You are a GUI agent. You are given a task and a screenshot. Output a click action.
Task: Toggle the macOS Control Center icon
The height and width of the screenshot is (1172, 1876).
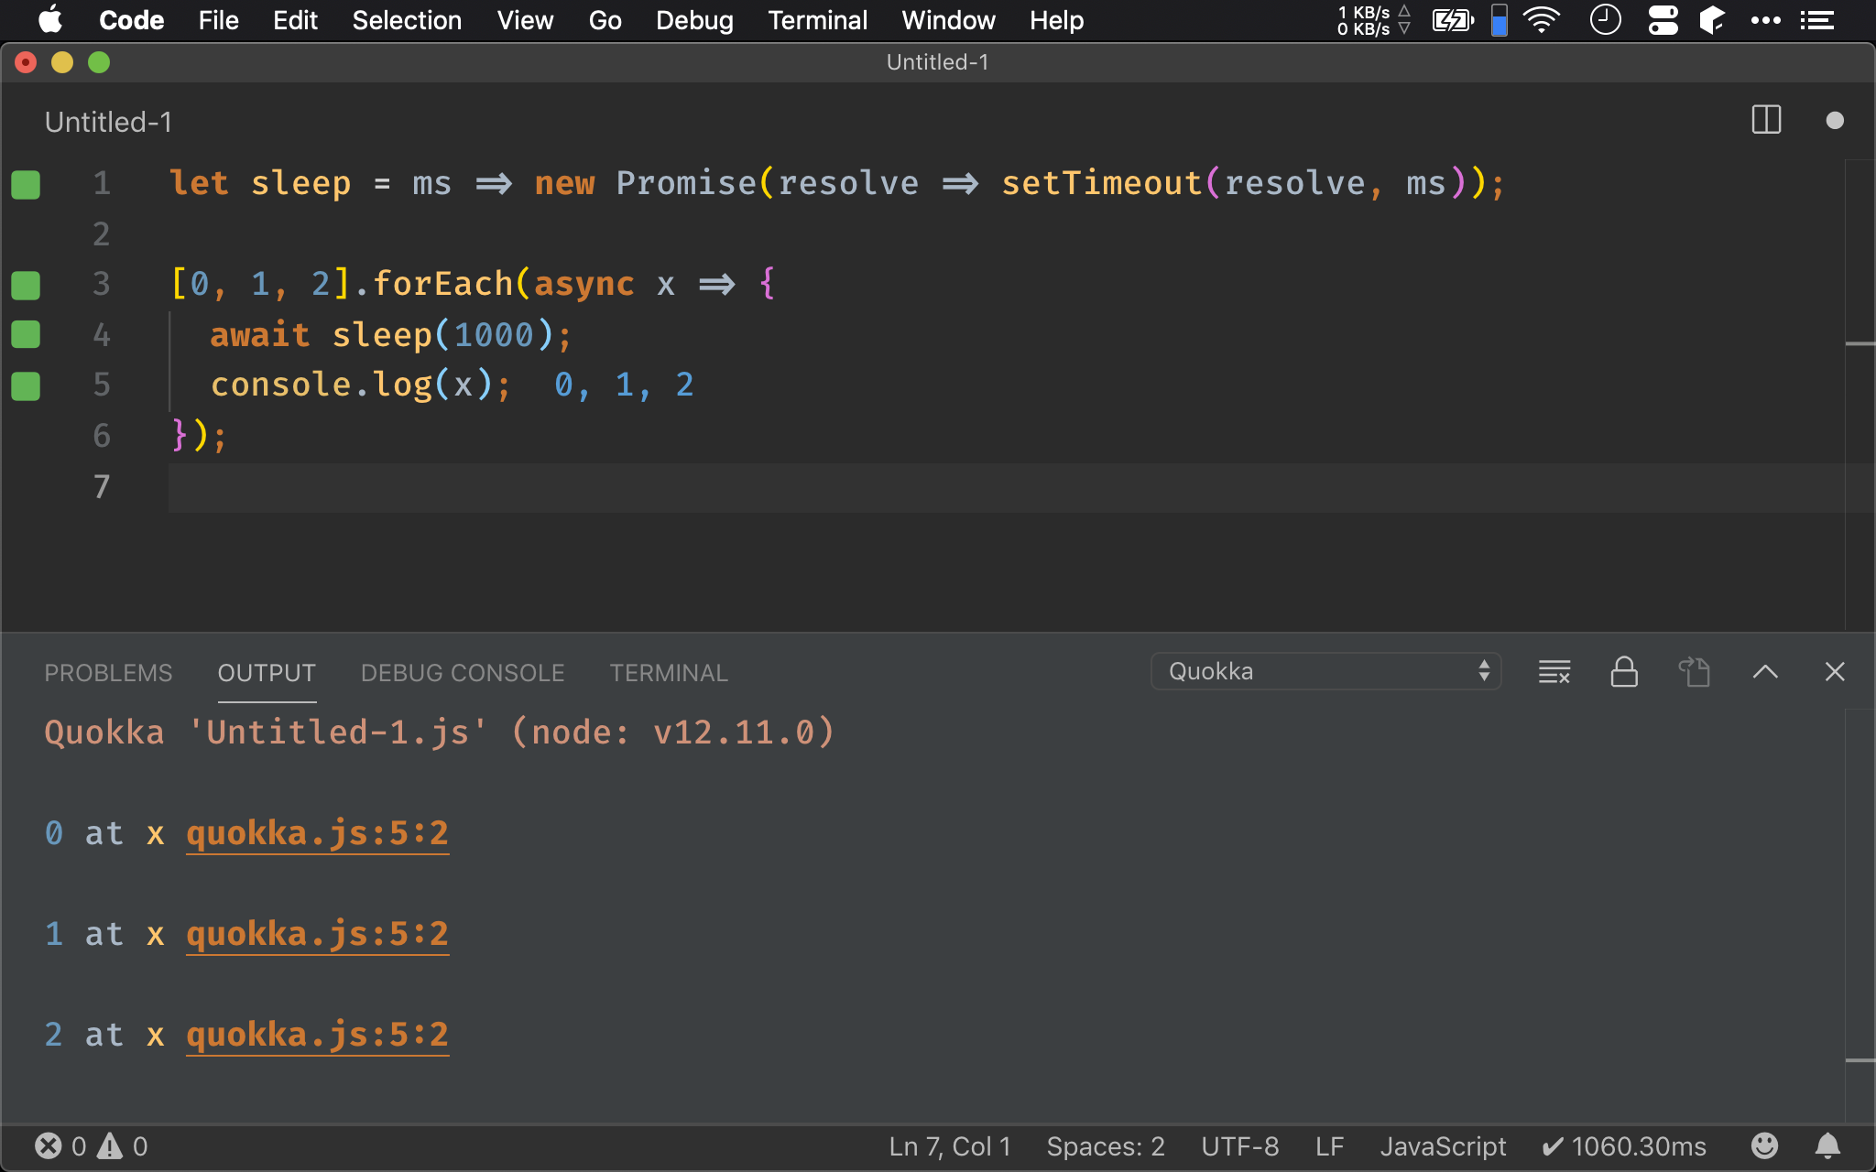(1663, 20)
